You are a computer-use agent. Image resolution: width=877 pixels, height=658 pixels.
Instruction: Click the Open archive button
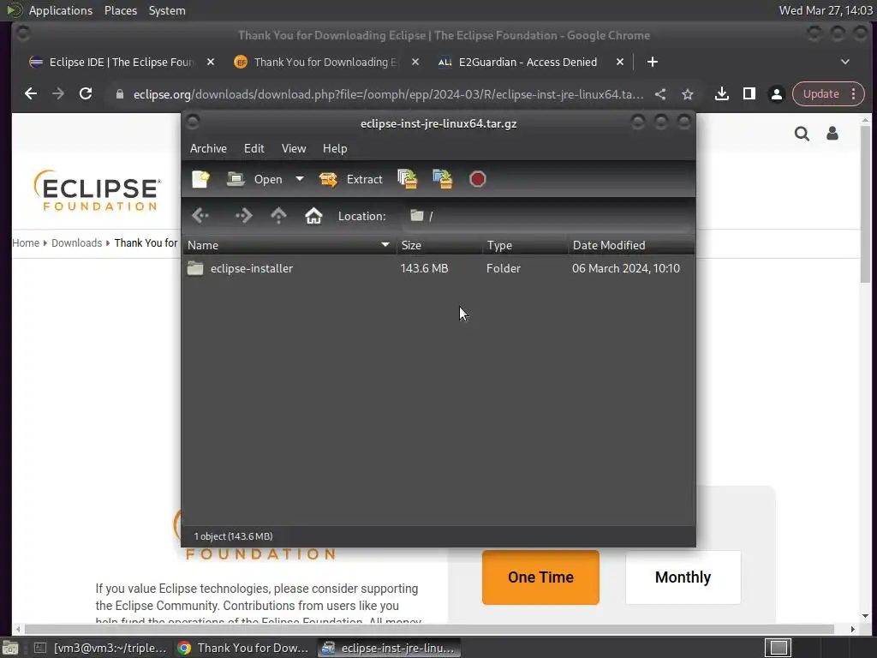255,179
